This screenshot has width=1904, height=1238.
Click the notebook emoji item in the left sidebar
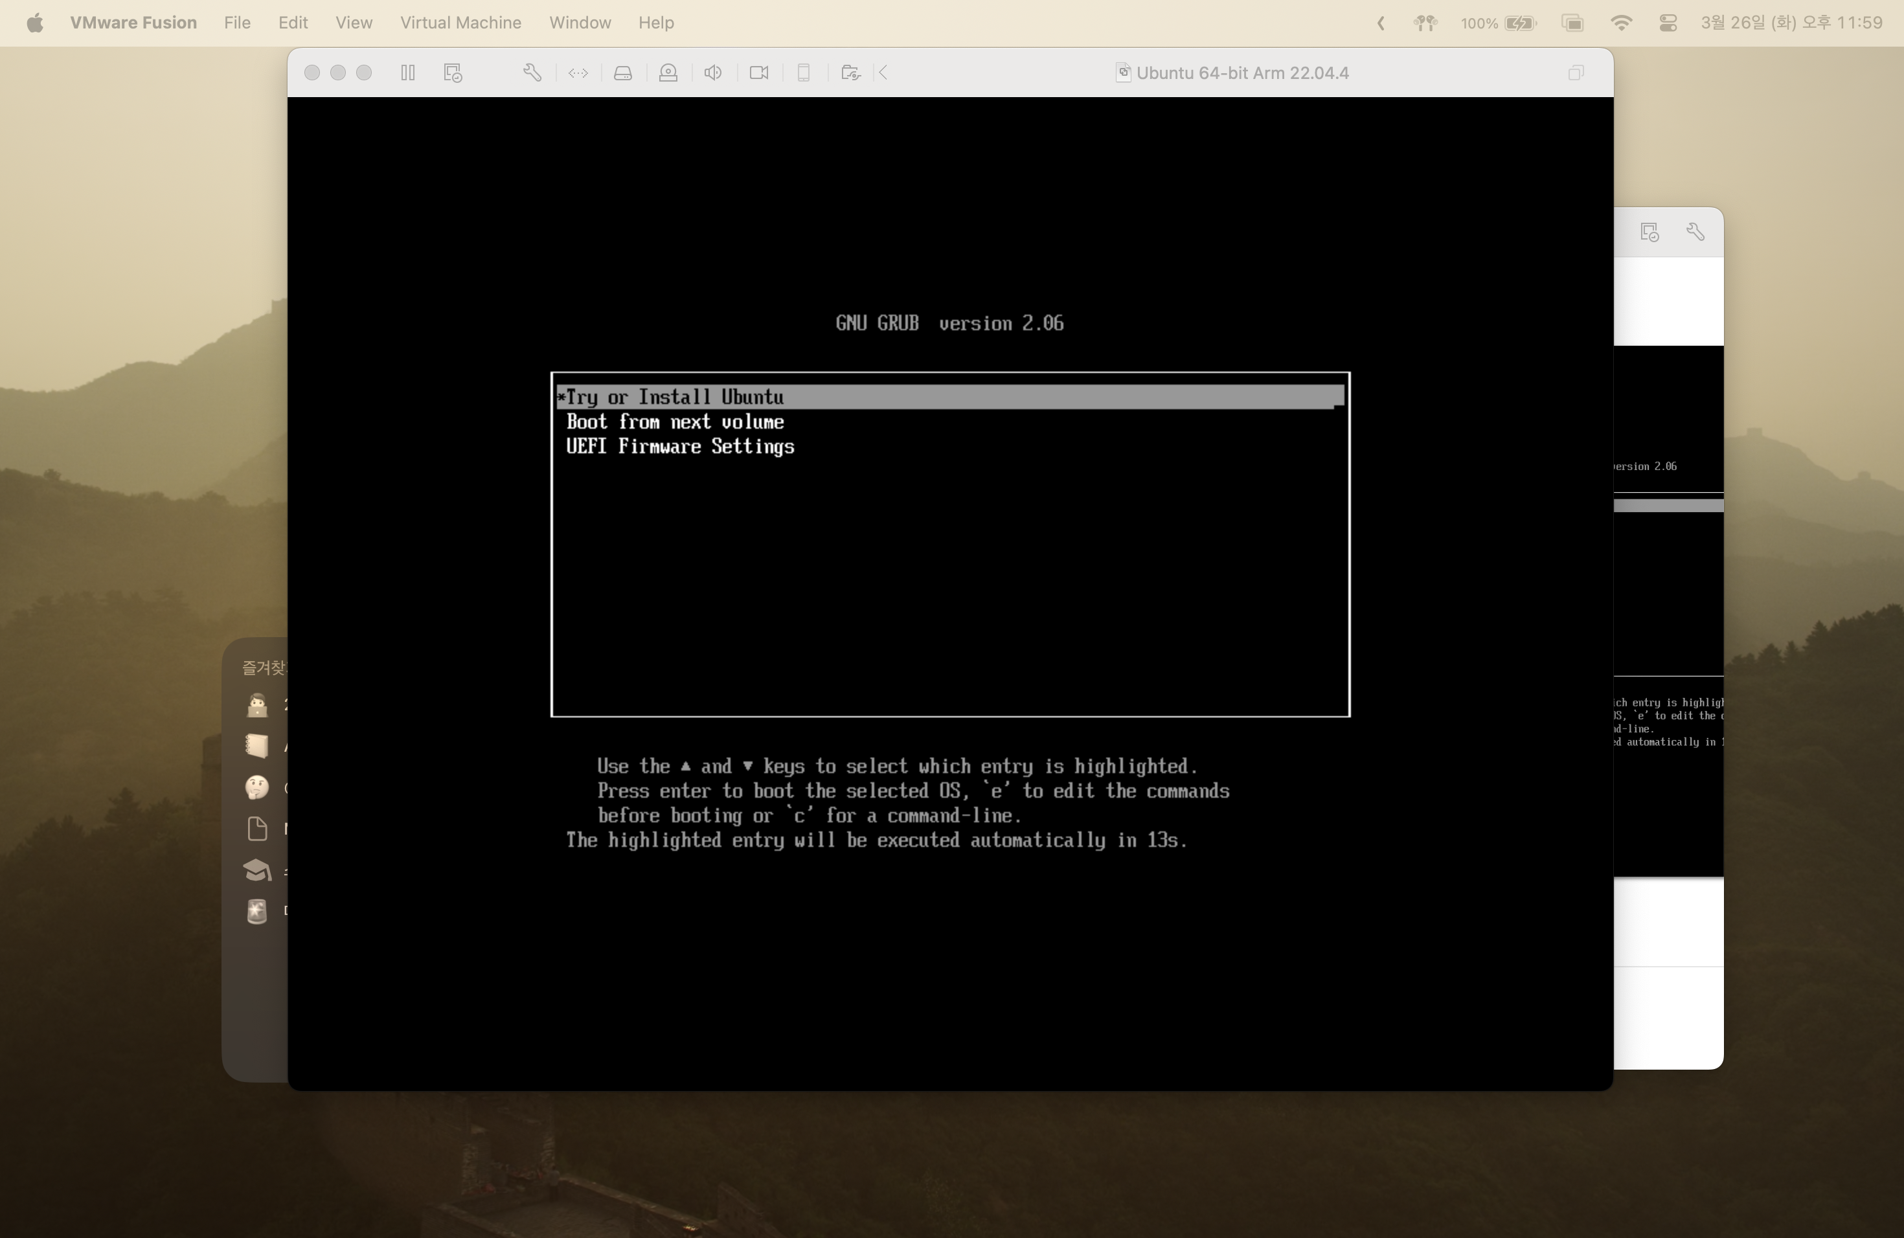click(x=257, y=745)
